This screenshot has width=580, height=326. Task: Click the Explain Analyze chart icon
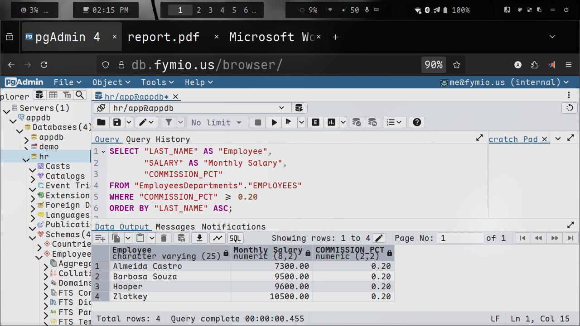tap(331, 122)
